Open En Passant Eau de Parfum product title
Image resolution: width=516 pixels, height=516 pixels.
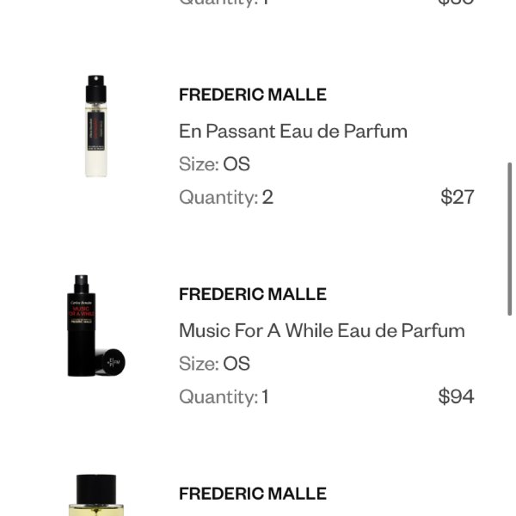(x=293, y=132)
